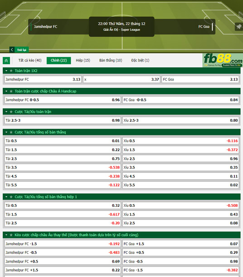The height and width of the screenshot is (277, 243).
Task: Collapse the Cược Tài/Xỉu toàn trận arrow
Action: (6, 112)
